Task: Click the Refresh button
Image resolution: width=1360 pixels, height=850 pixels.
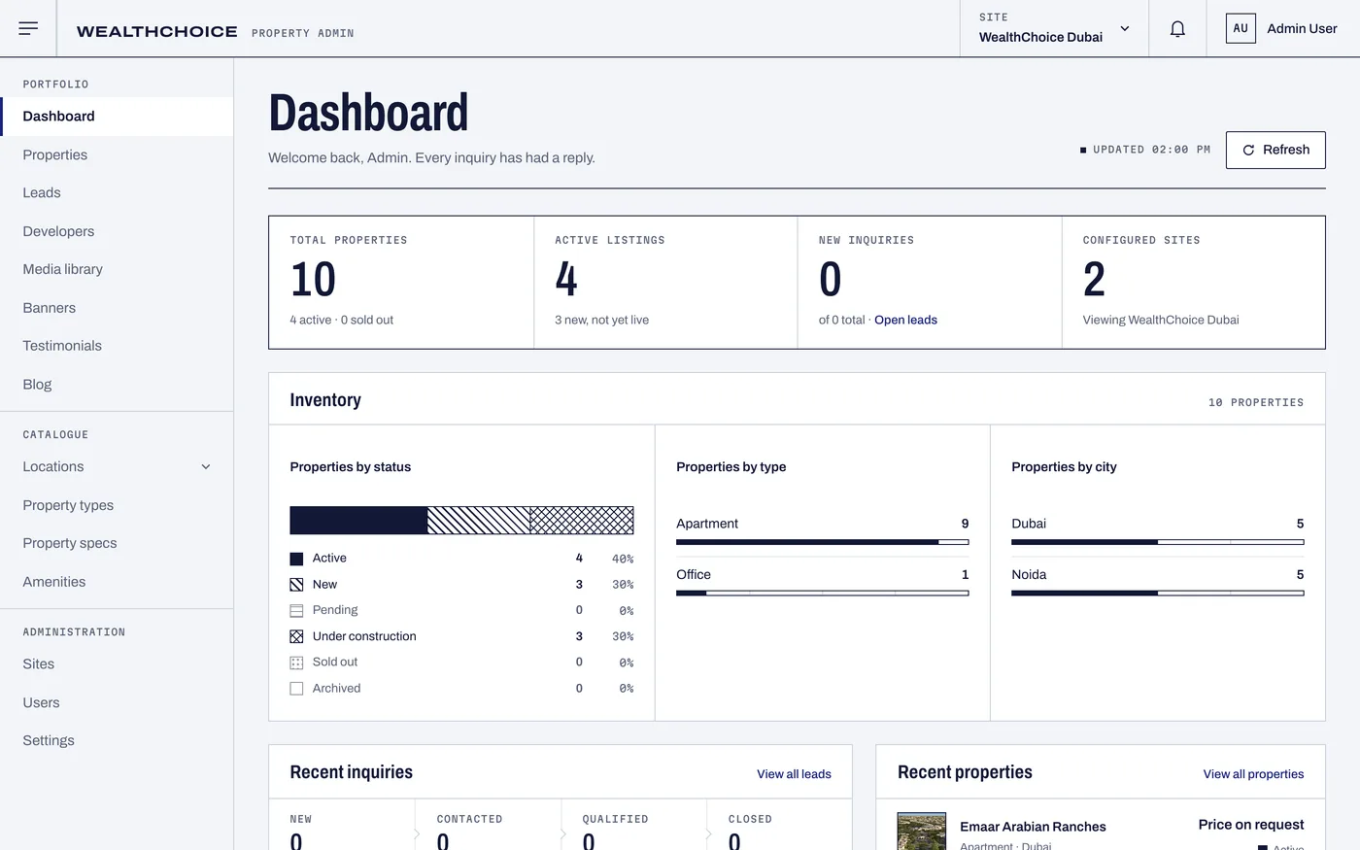Action: [x=1275, y=150]
